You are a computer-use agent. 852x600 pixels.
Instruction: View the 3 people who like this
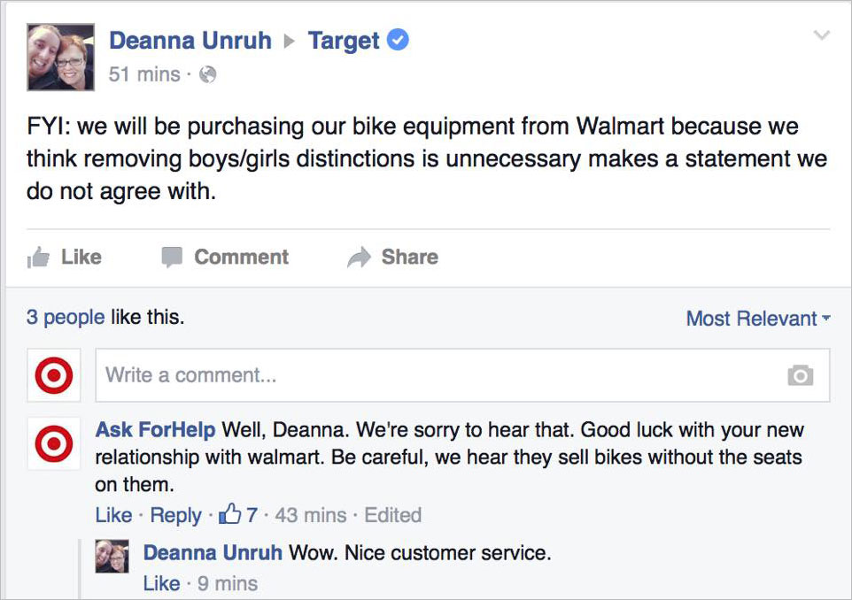(65, 317)
